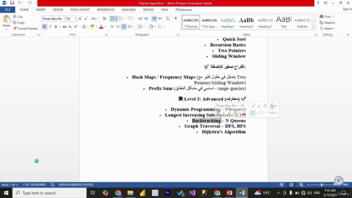Screen dimensions: 352x198
Task: Justify the paragraph text
Action: pos(129,27)
